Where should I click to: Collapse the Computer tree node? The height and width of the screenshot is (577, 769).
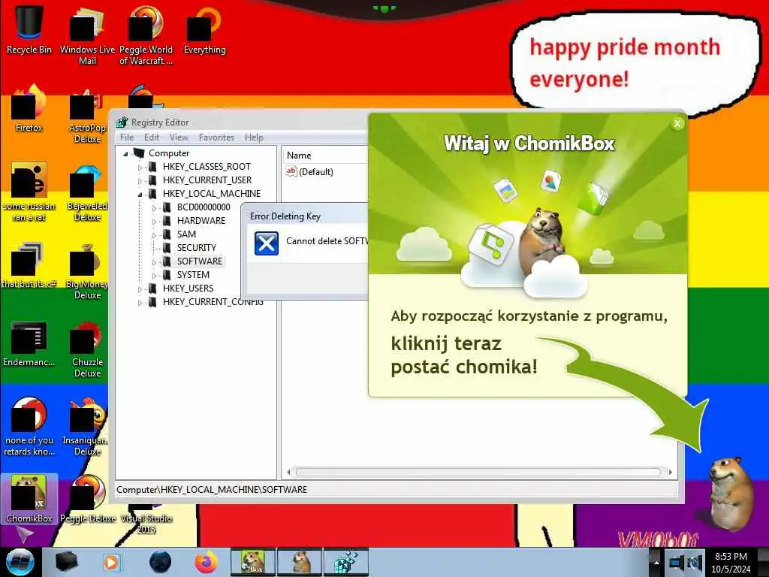[125, 154]
